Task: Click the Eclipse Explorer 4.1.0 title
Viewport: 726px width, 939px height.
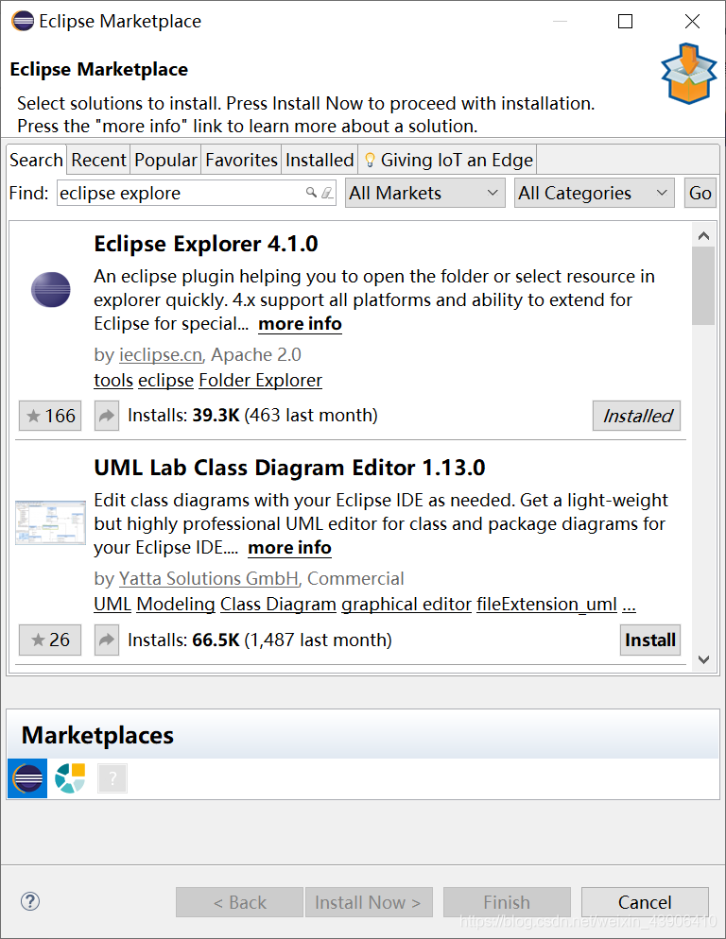Action: 206,244
